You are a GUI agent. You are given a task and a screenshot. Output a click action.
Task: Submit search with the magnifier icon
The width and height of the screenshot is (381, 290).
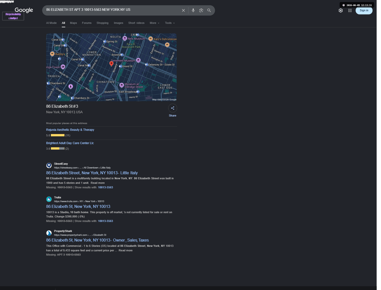(209, 10)
